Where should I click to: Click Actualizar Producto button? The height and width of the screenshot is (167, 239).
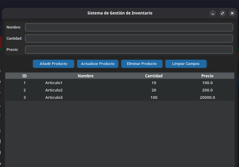pyautogui.click(x=98, y=64)
